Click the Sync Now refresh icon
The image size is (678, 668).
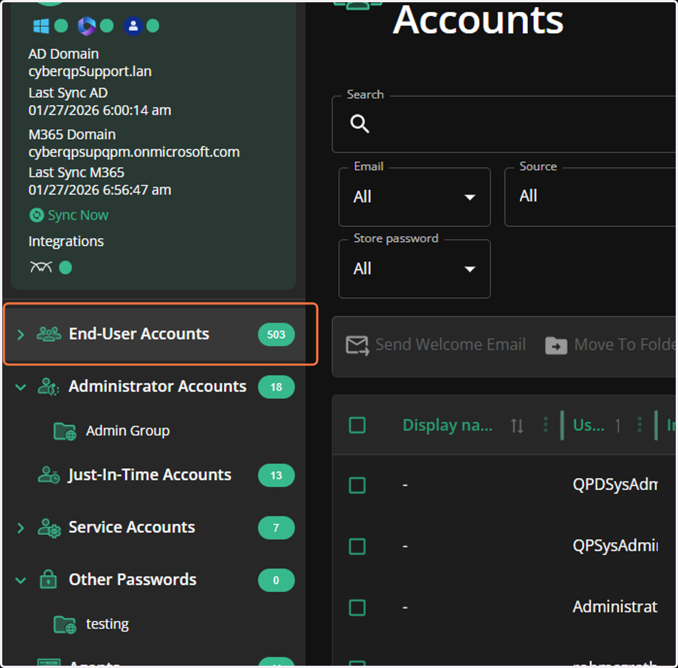[x=37, y=215]
